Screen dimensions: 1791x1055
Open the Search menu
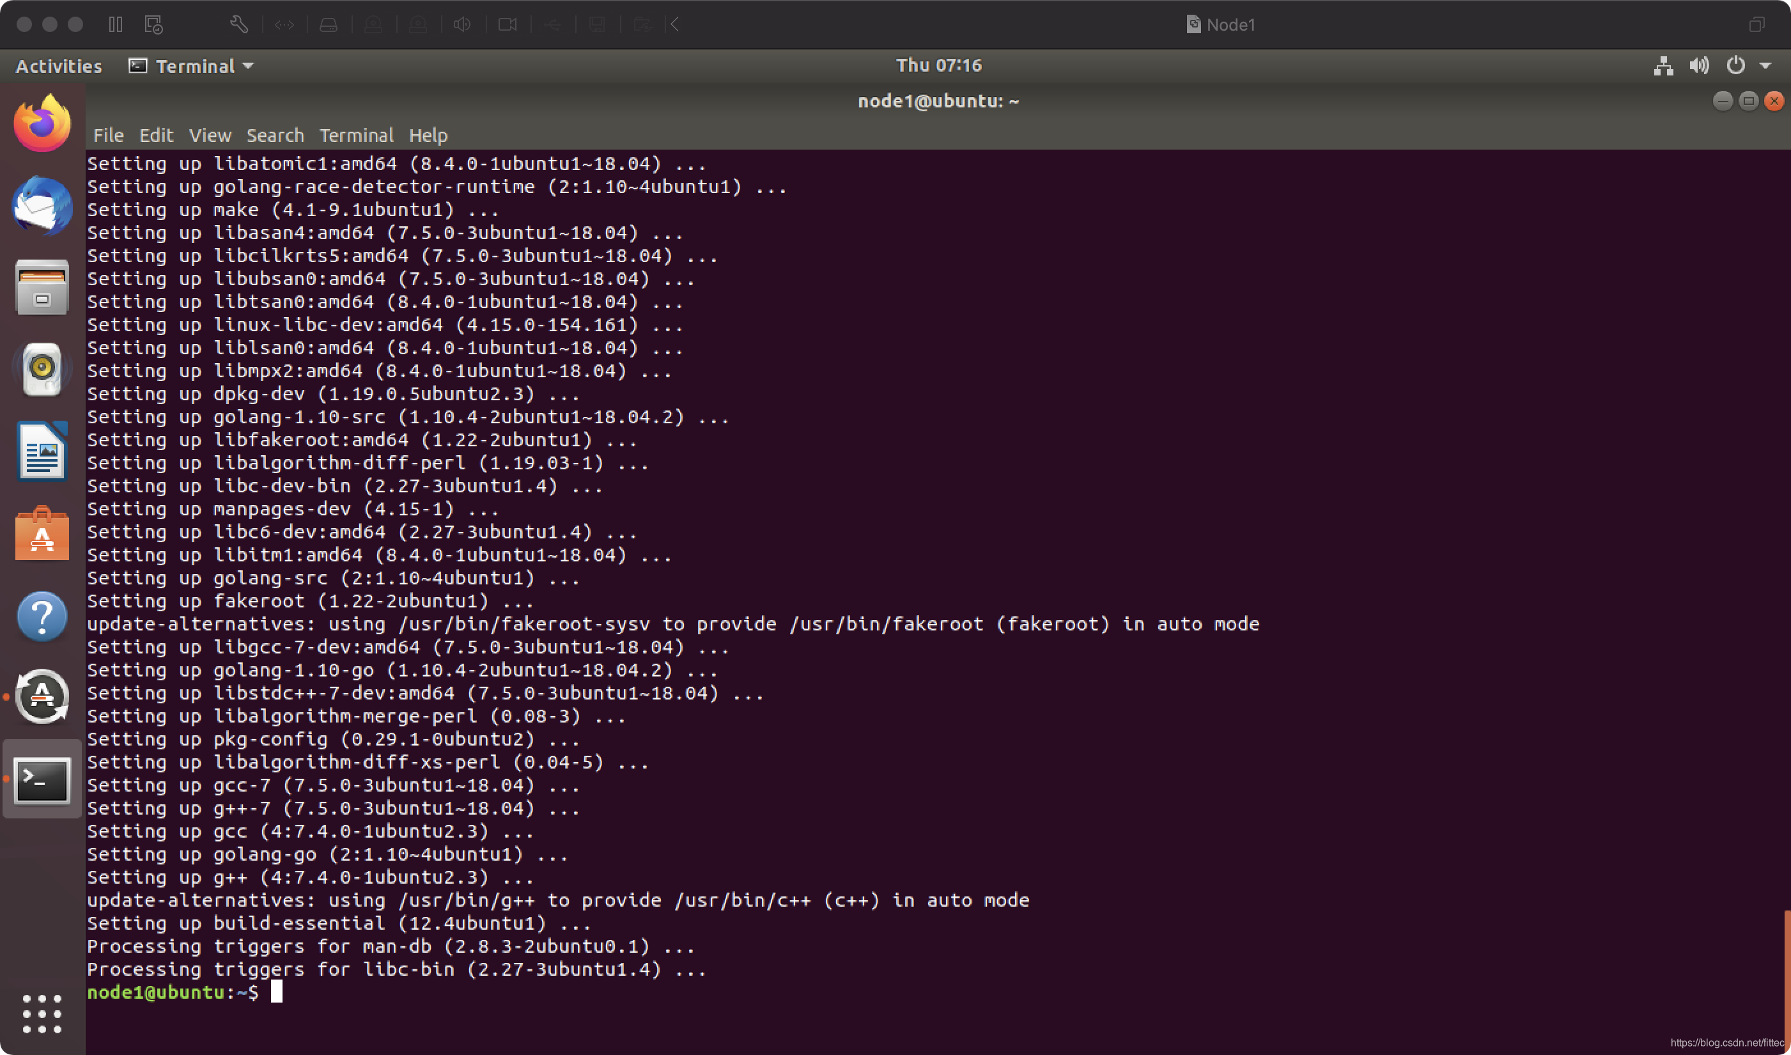pos(275,135)
